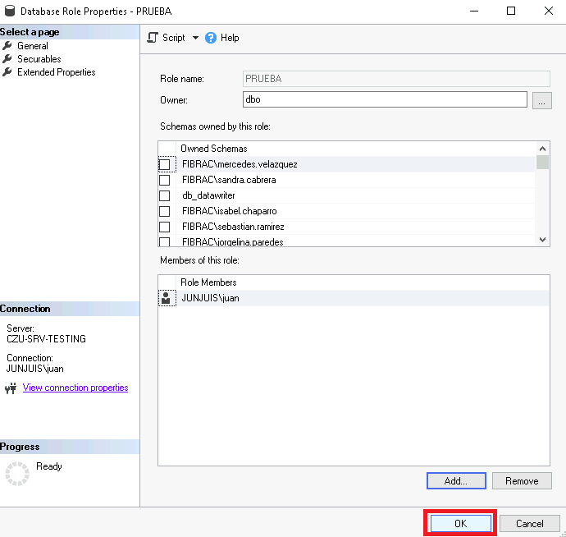Enable the db_datawriter schema checkbox

click(165, 195)
